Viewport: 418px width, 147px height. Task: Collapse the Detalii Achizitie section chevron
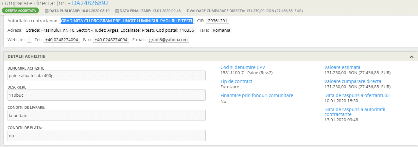(x=411, y=57)
